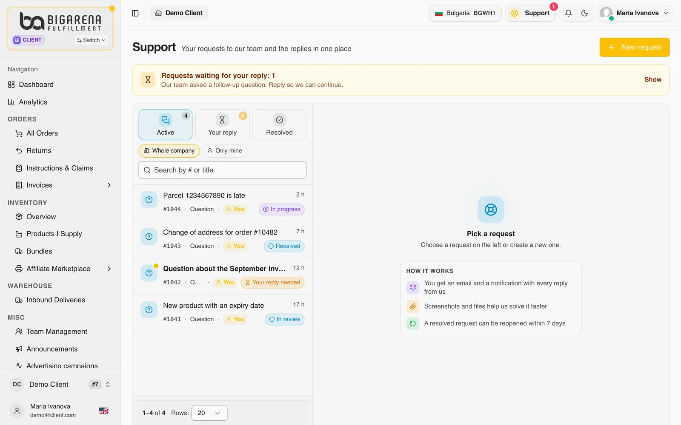Click the question icon of request #1044
The image size is (681, 425).
[149, 200]
